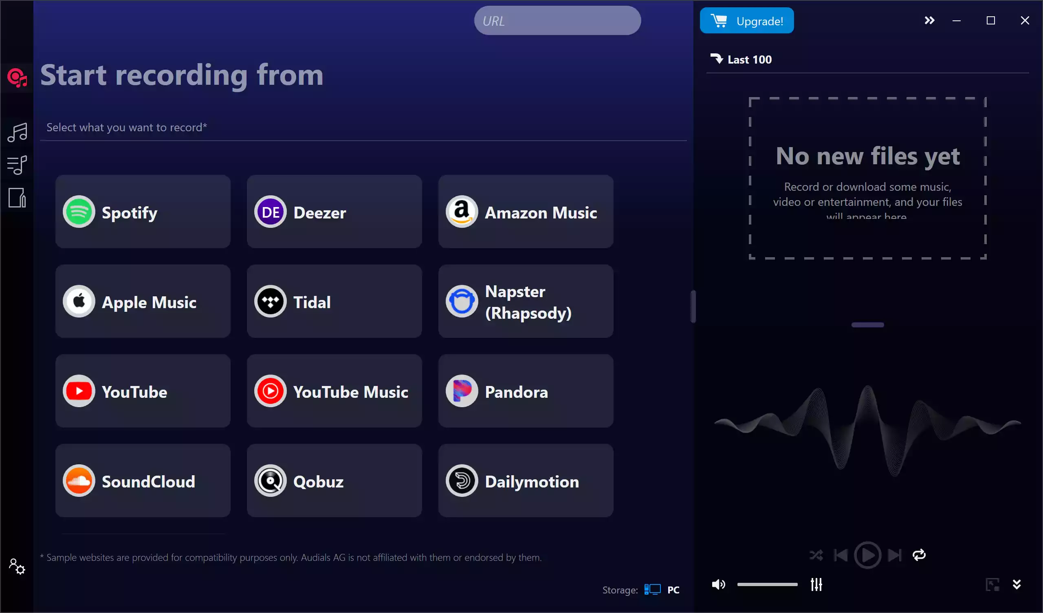This screenshot has width=1043, height=613.
Task: Pick Apple Music tile
Action: pyautogui.click(x=143, y=302)
